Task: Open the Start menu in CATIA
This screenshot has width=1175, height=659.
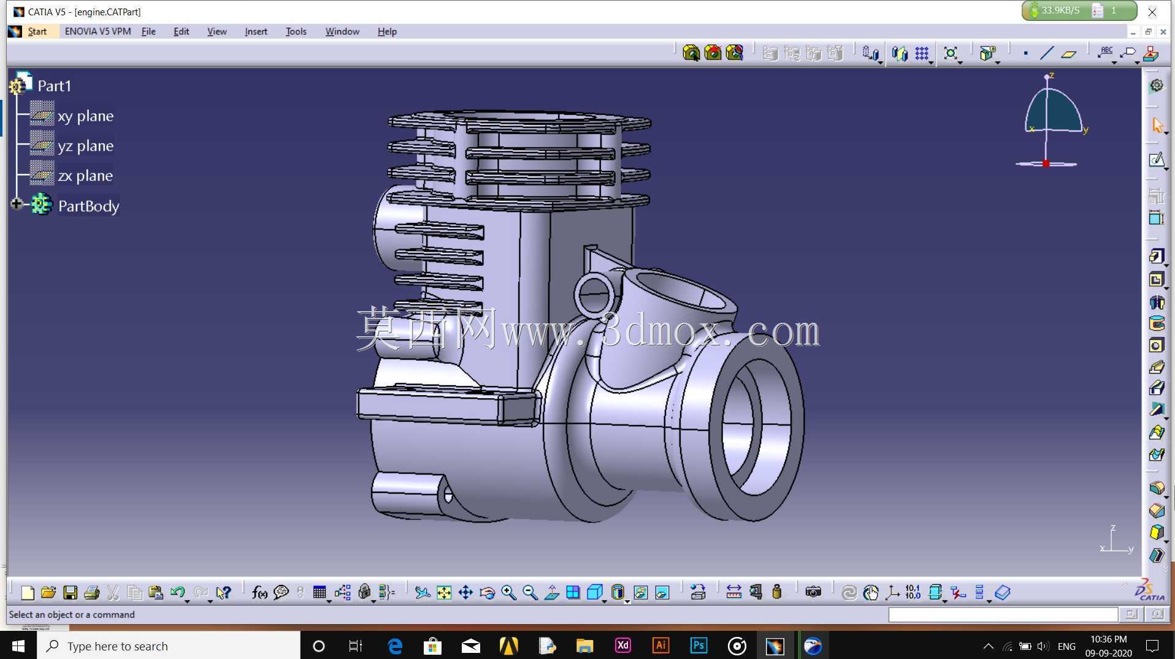Action: [x=37, y=31]
